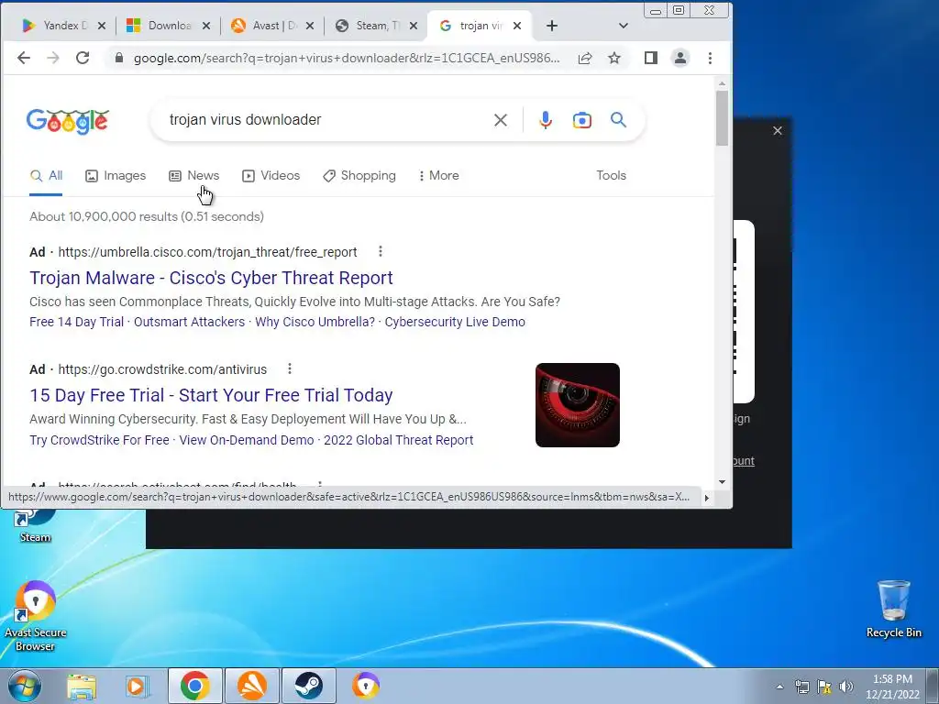Bookmark this page with the star icon
This screenshot has width=939, height=704.
[613, 58]
